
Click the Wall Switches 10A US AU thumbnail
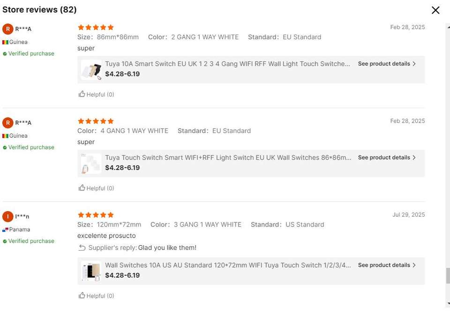tap(91, 271)
